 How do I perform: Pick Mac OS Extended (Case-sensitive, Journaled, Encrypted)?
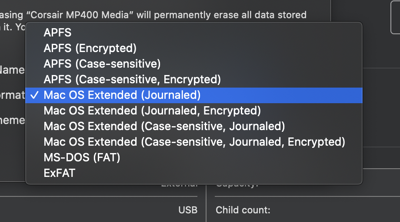194,142
